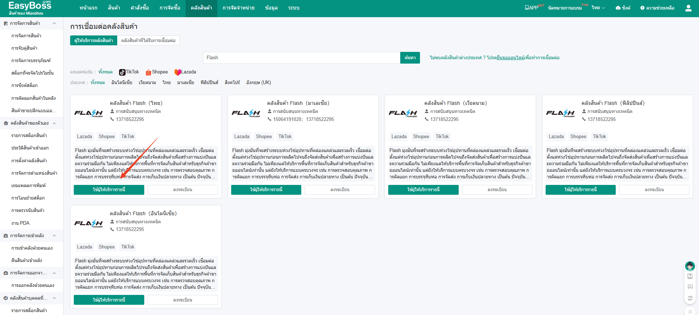Screen dimensions: 699x315
Task: Filter country by มาเลเซีย
Action: 186,83
